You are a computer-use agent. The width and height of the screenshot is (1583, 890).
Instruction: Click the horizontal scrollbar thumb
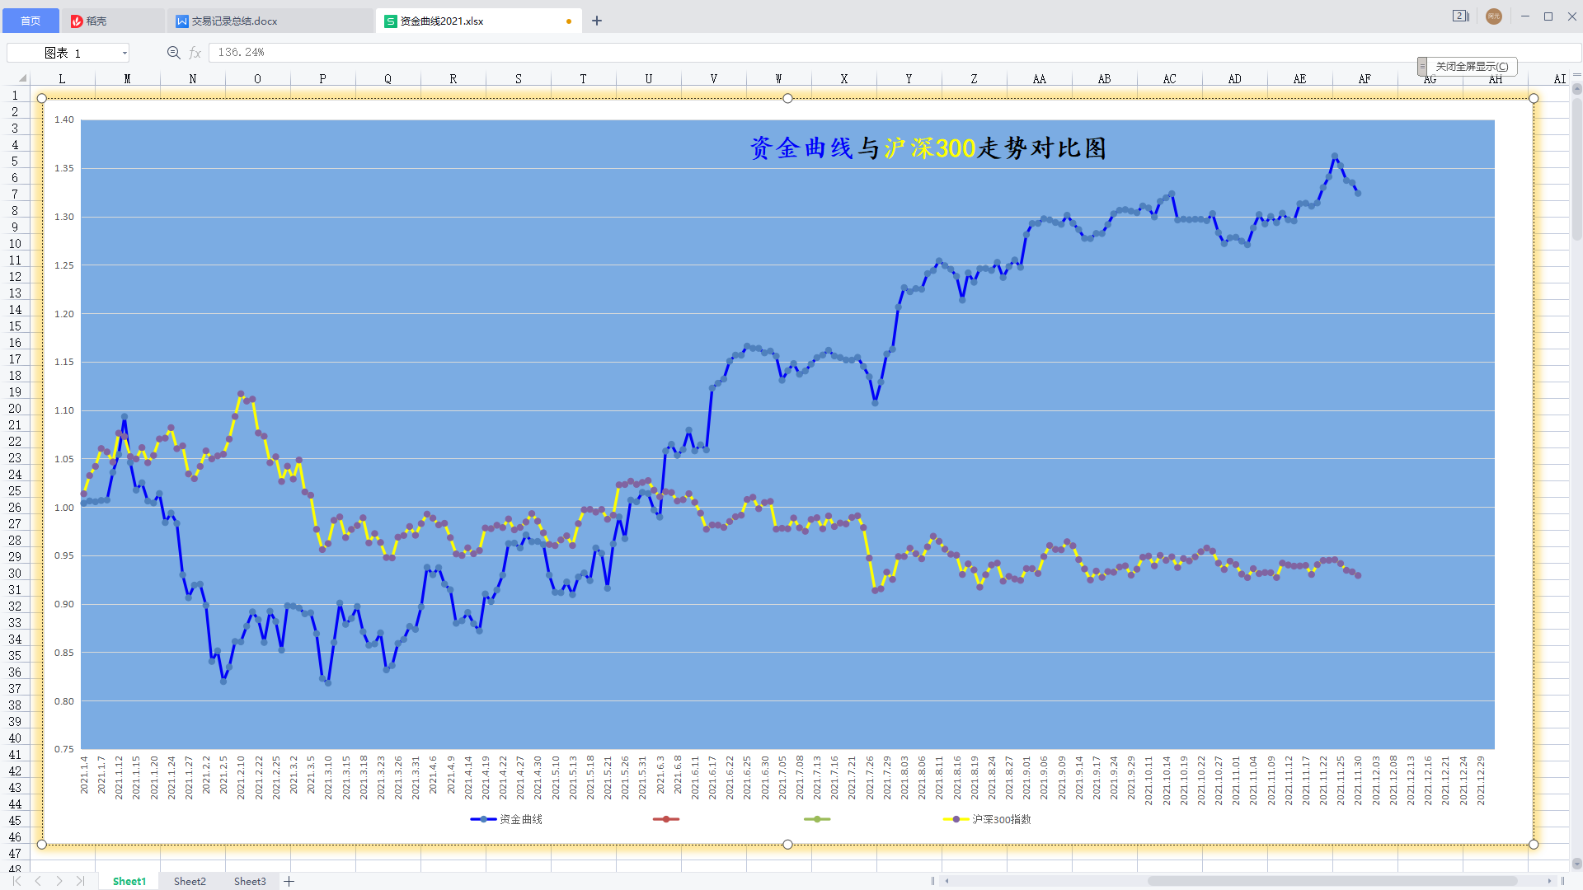(x=1332, y=881)
